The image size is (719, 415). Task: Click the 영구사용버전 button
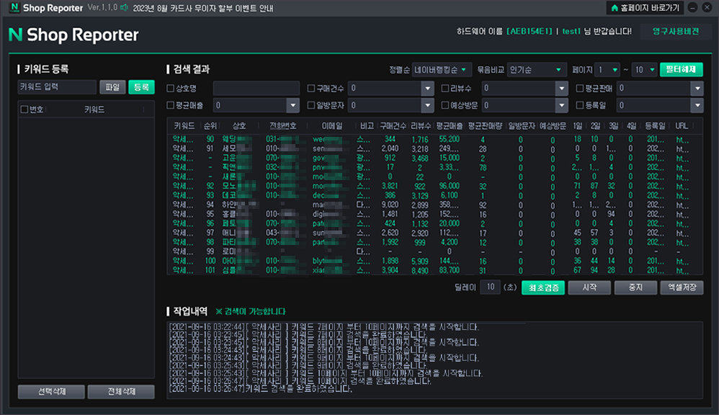[x=676, y=31]
